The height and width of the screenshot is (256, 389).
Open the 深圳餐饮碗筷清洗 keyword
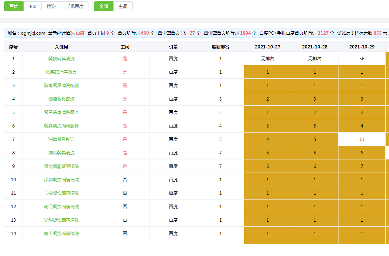click(61, 180)
